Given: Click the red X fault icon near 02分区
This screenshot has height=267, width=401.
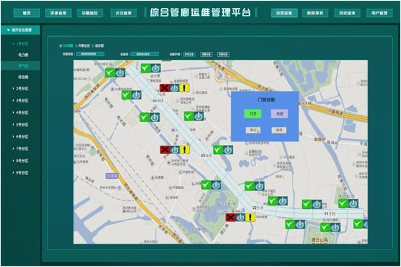Looking at the screenshot, I should coord(231,218).
